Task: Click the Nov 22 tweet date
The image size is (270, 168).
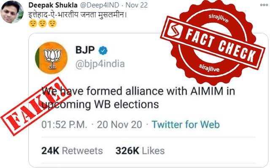Action: click(137, 5)
